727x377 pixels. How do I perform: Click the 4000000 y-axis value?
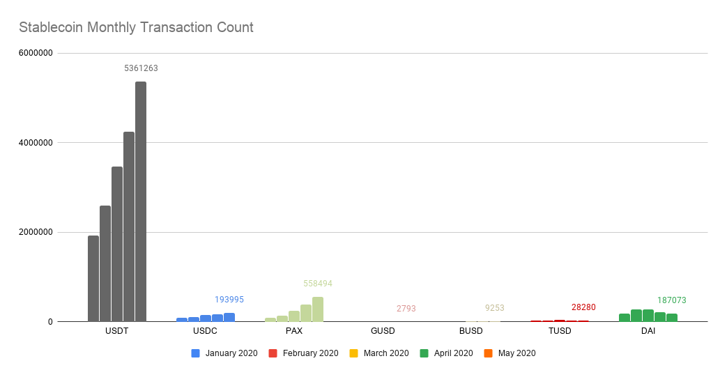coord(36,142)
